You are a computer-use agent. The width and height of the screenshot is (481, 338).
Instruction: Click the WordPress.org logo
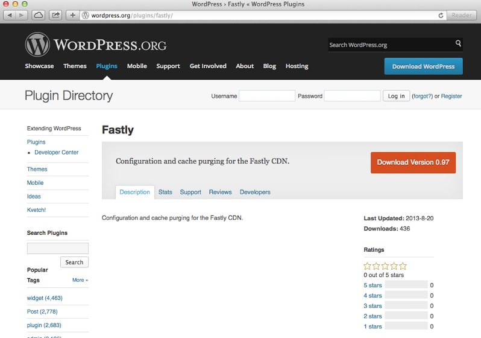point(96,45)
